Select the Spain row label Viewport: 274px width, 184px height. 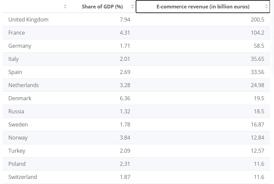point(15,72)
